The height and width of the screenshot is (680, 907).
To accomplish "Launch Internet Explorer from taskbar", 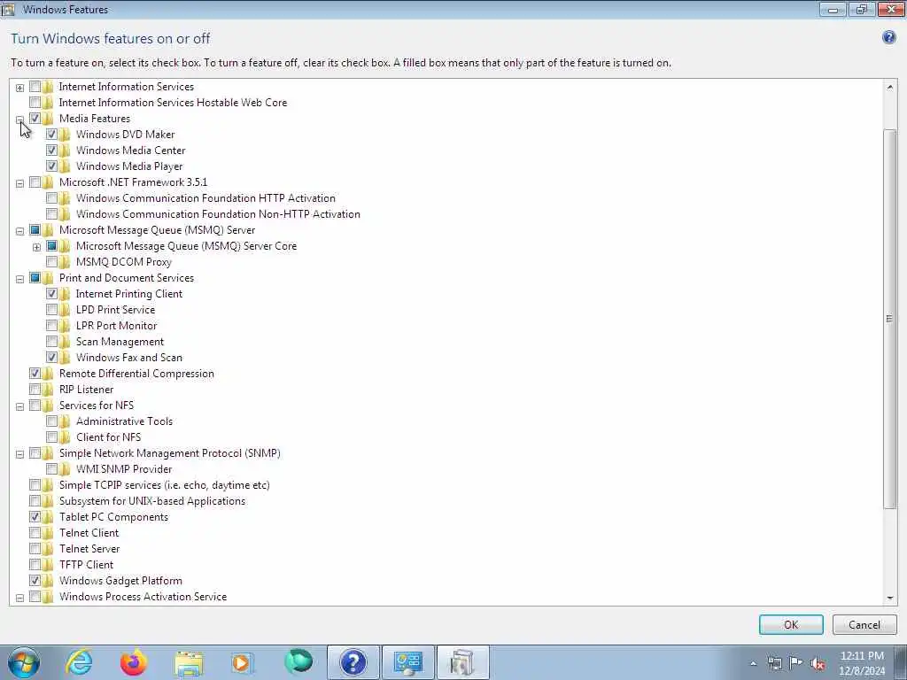I will click(x=79, y=662).
